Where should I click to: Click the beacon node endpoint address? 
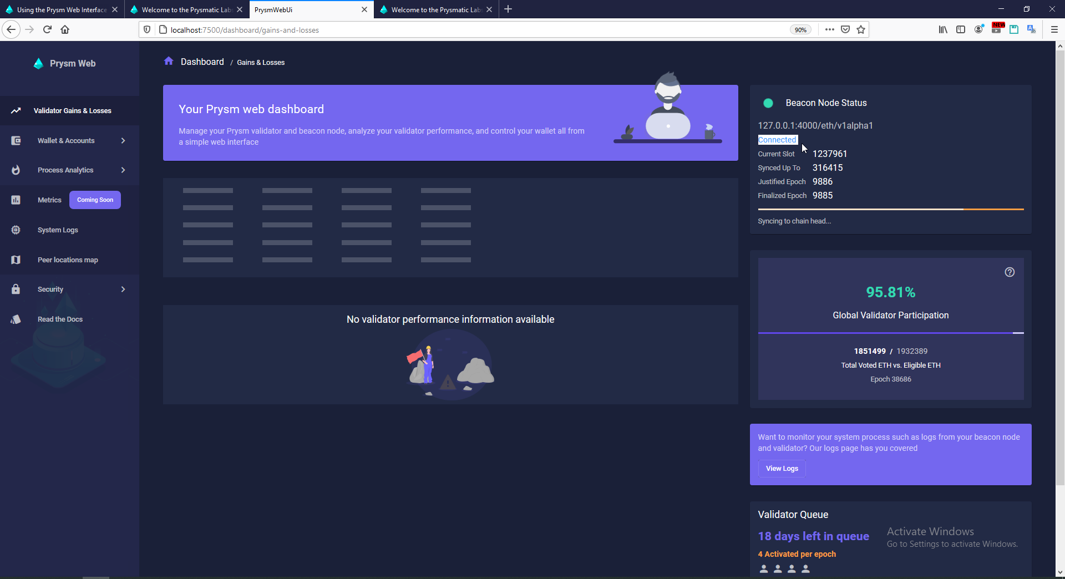coord(815,126)
